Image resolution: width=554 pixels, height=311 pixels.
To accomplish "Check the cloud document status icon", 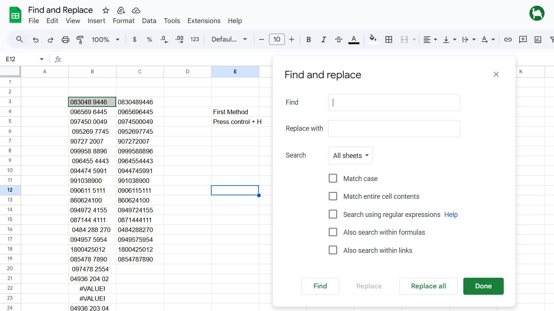I will coord(136,10).
